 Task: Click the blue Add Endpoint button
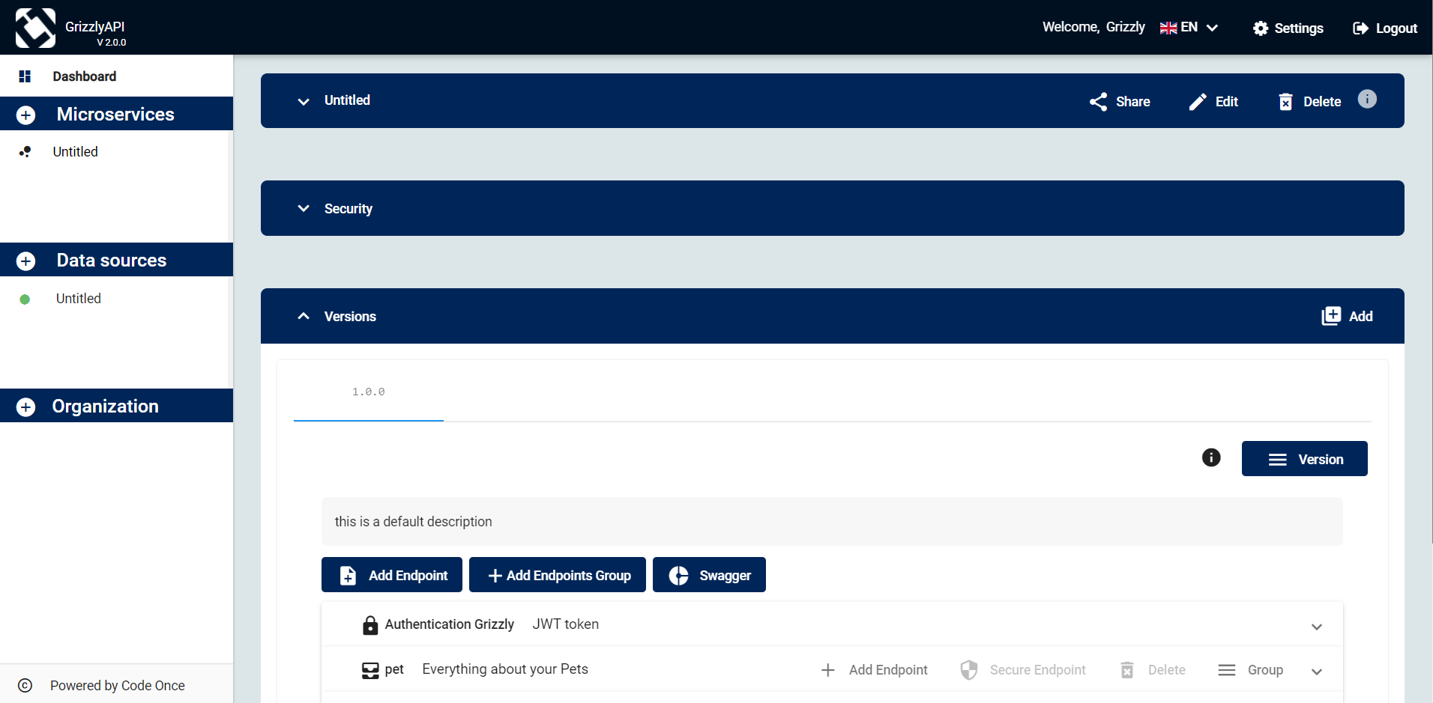(x=392, y=575)
